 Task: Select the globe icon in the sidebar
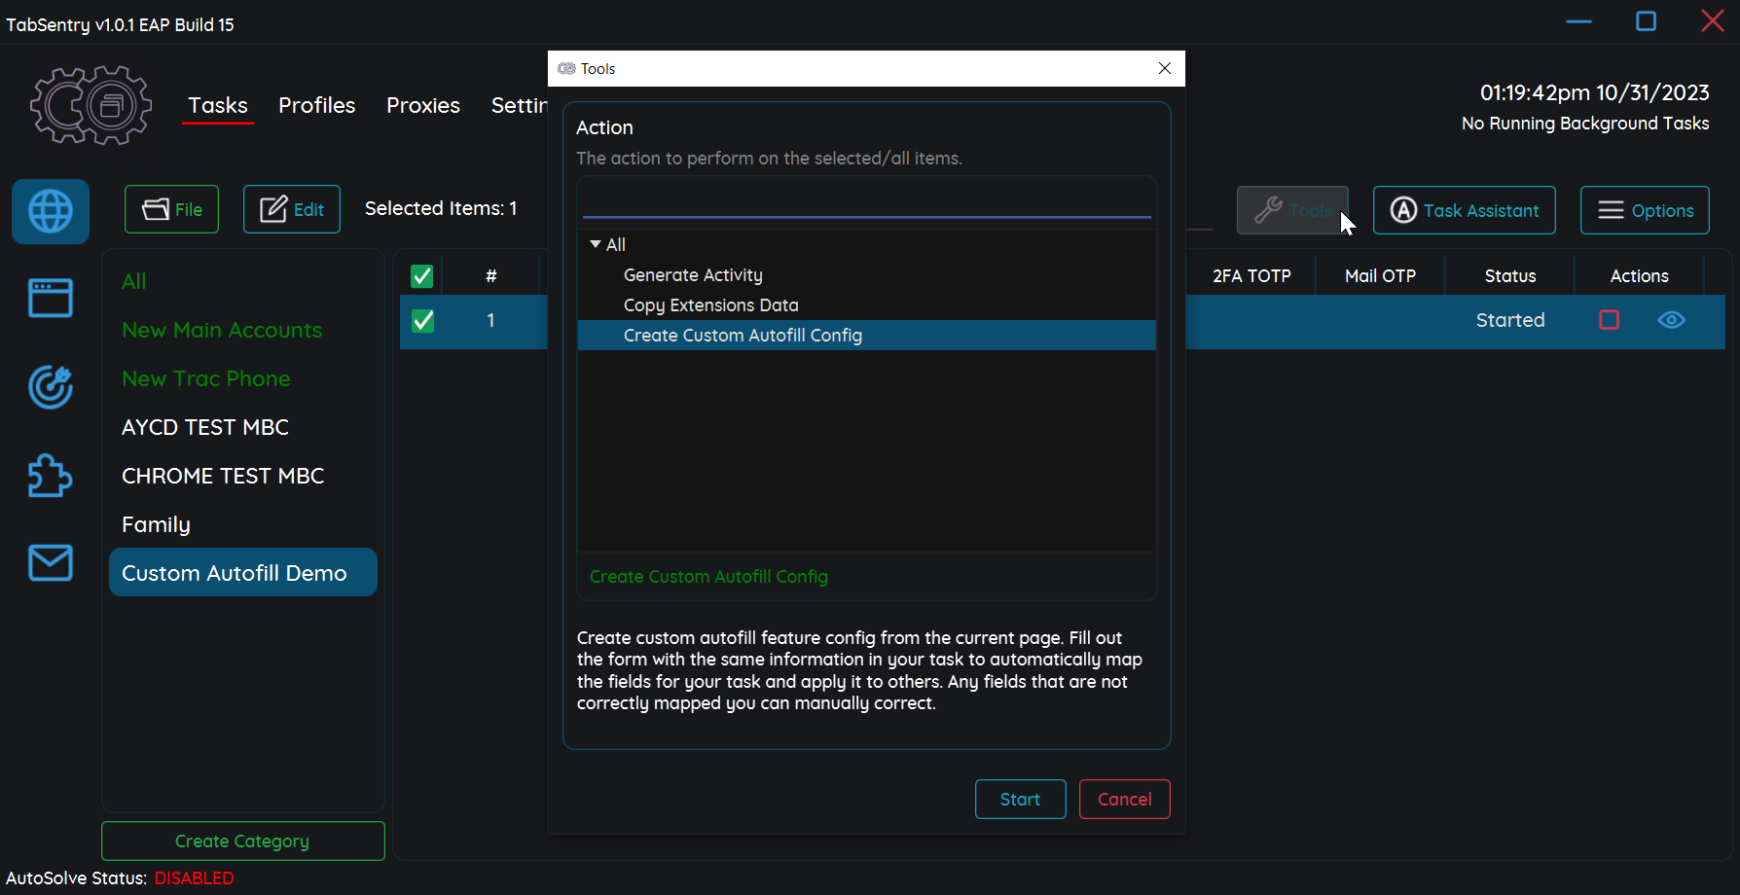pyautogui.click(x=50, y=211)
